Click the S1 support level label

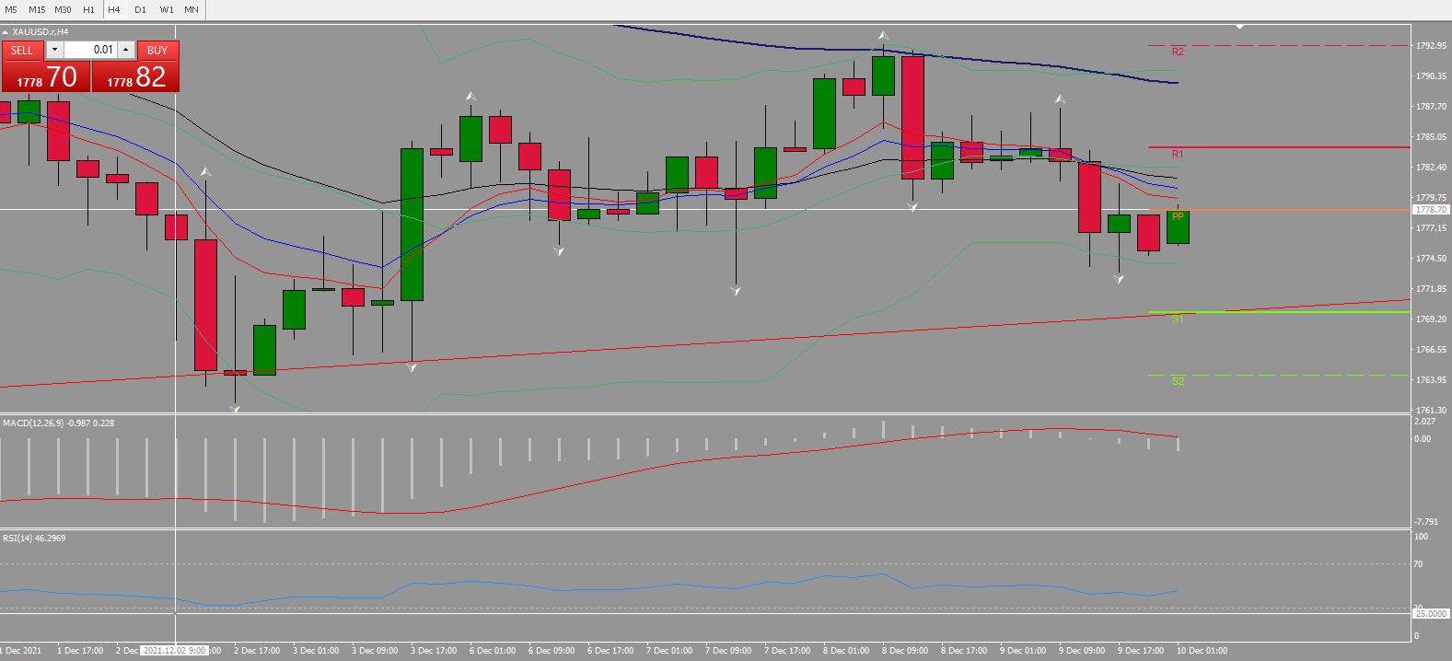coord(1178,319)
